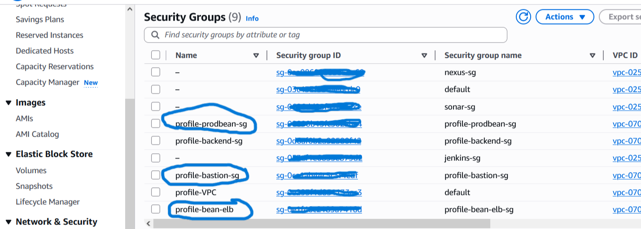
Task: Click the scroll-left arrow below table
Action: click(148, 223)
